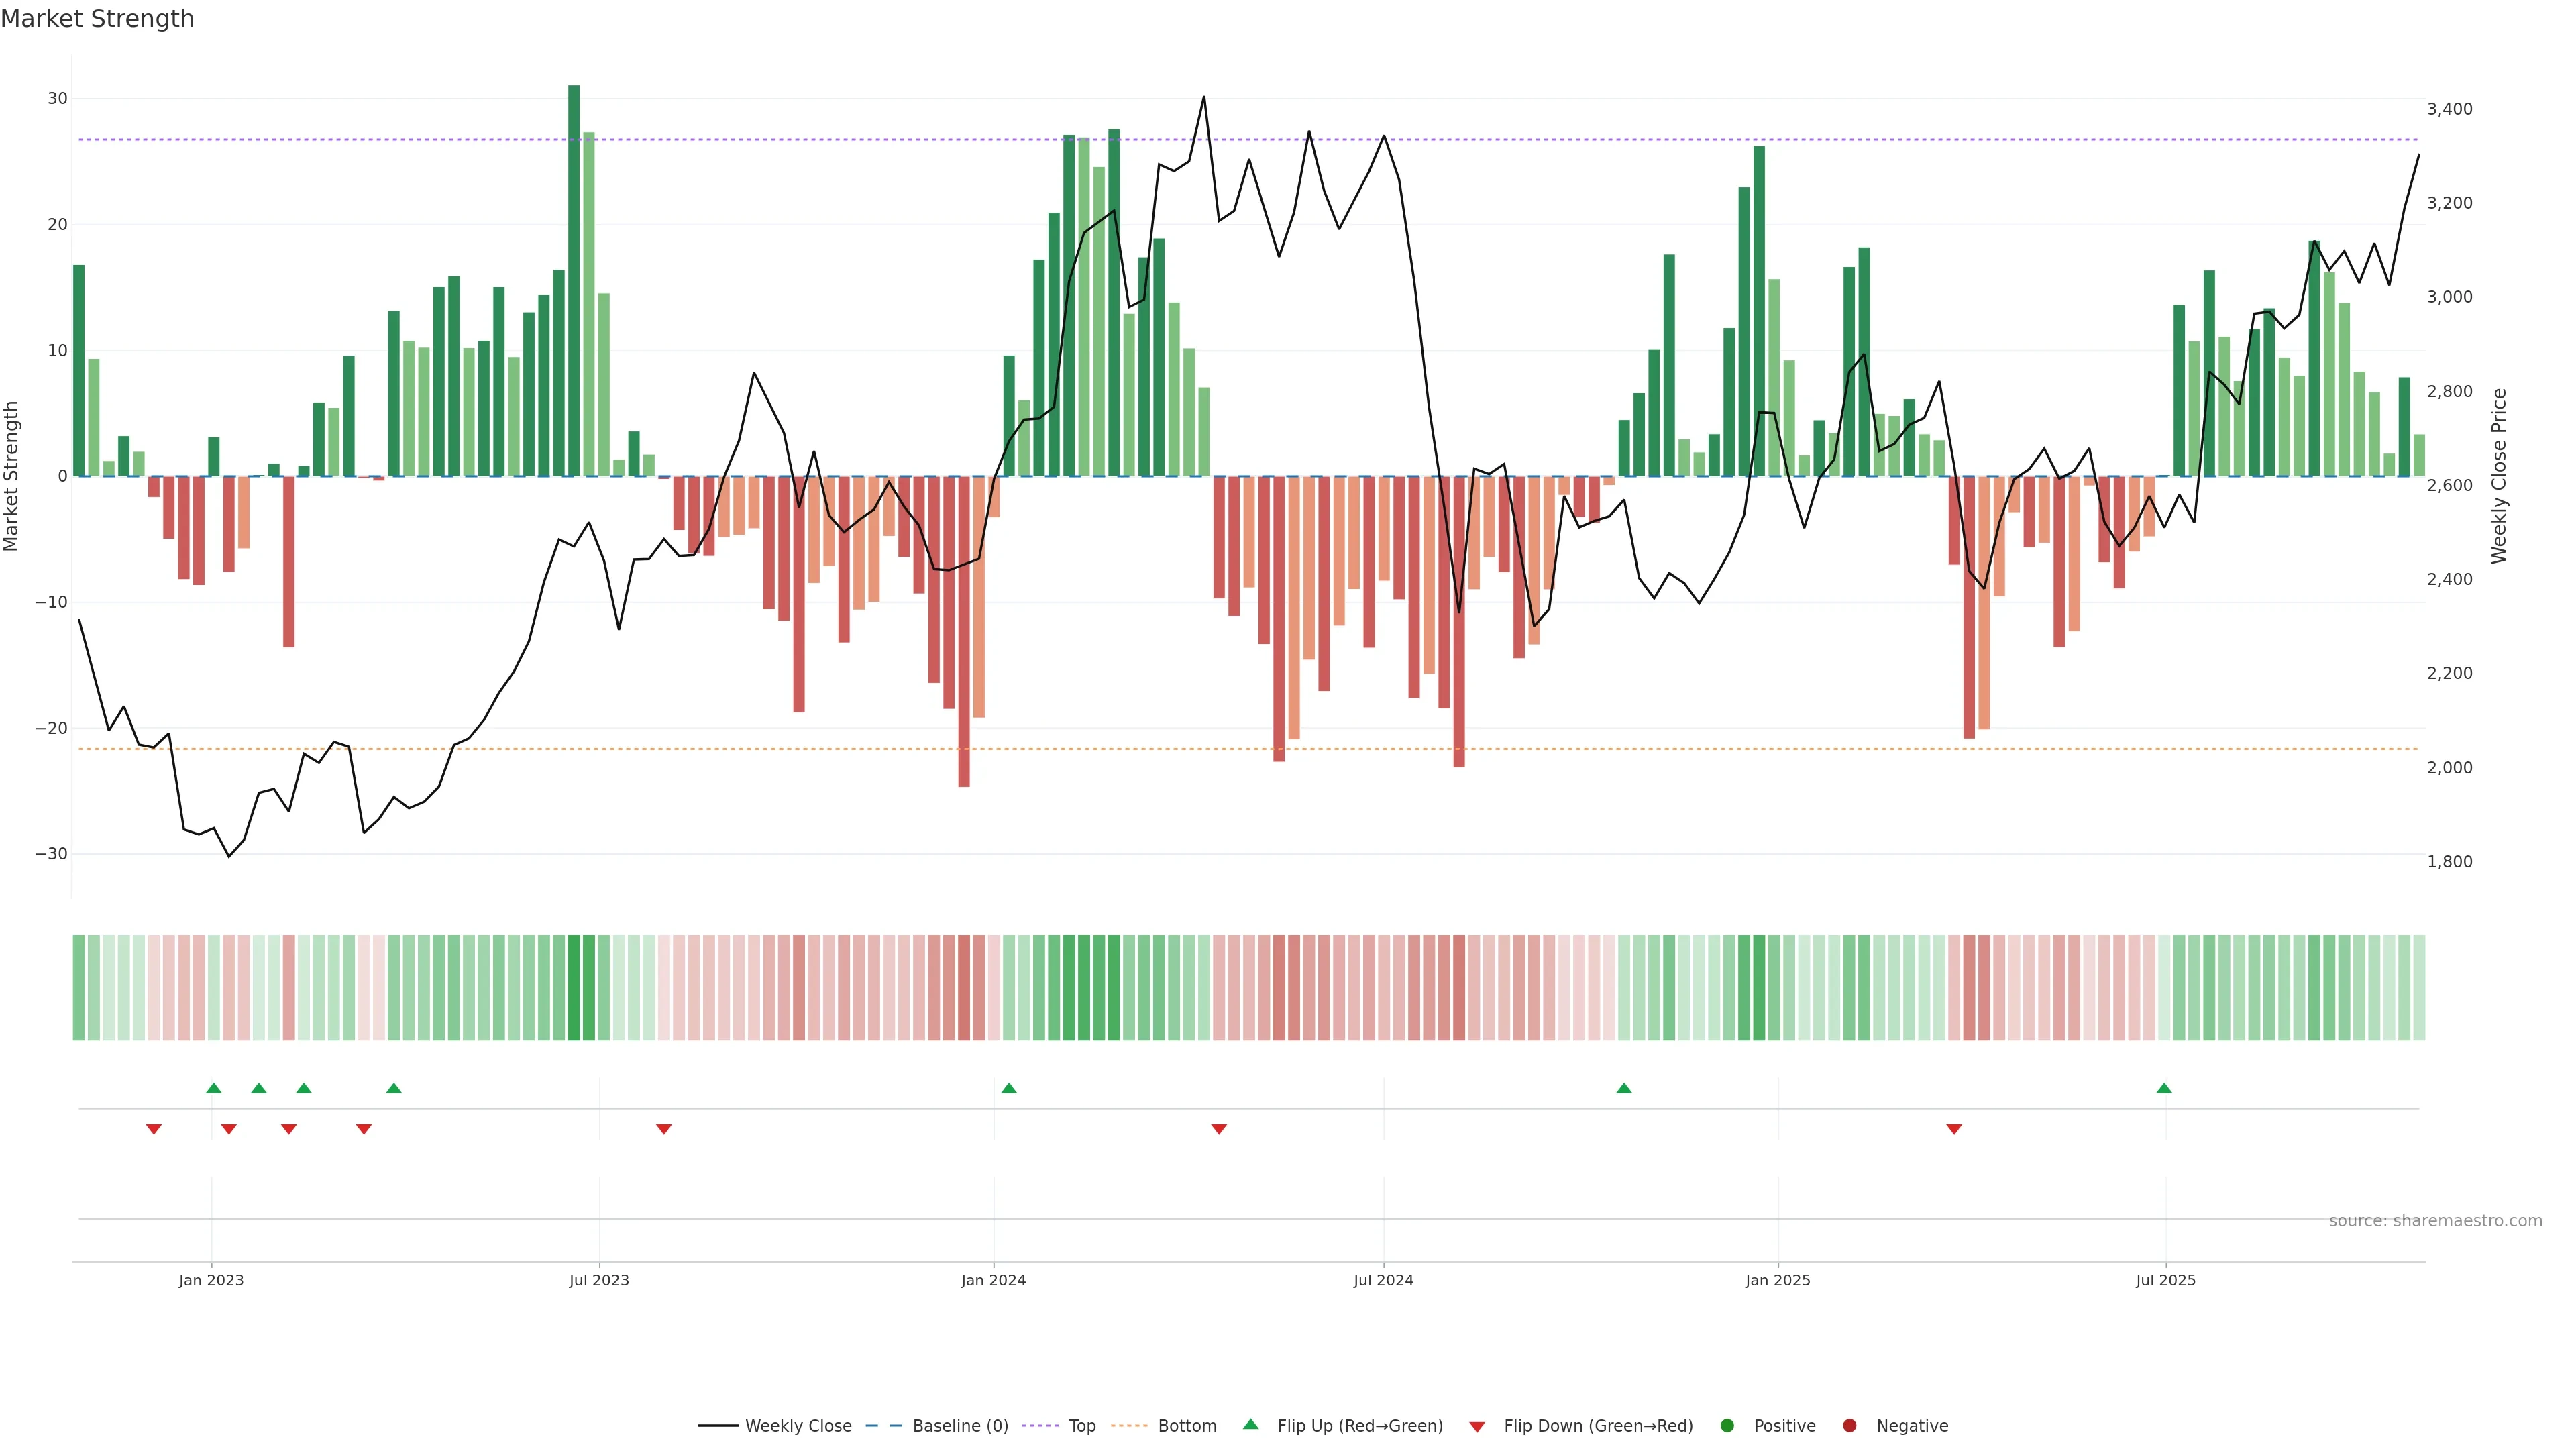
Task: Click the green Flip Up legend triangle
Action: click(1250, 1424)
